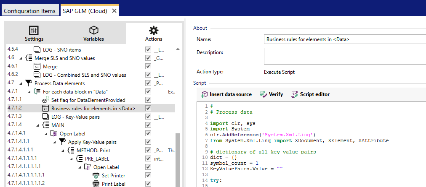The height and width of the screenshot is (187, 426).
Task: Select the Set Printer icon
Action: click(x=96, y=175)
